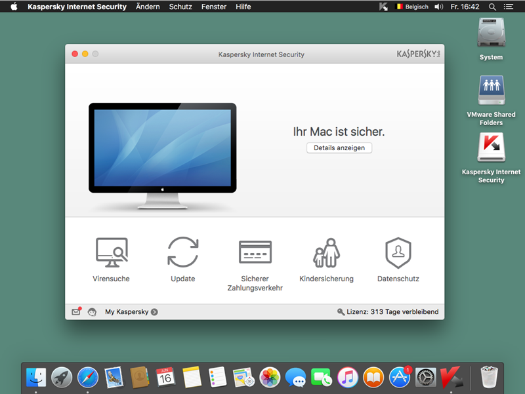Open the Datenschutz shield icon

(x=398, y=252)
